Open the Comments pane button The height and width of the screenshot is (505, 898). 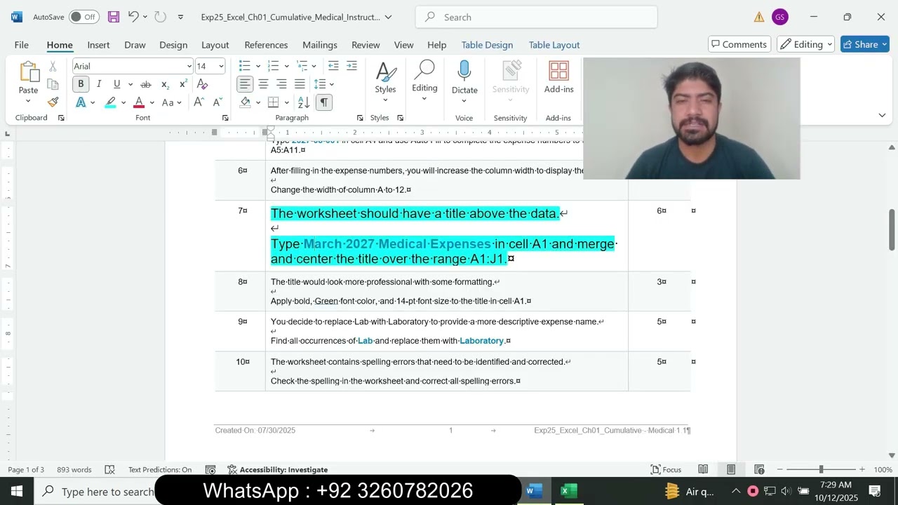739,44
